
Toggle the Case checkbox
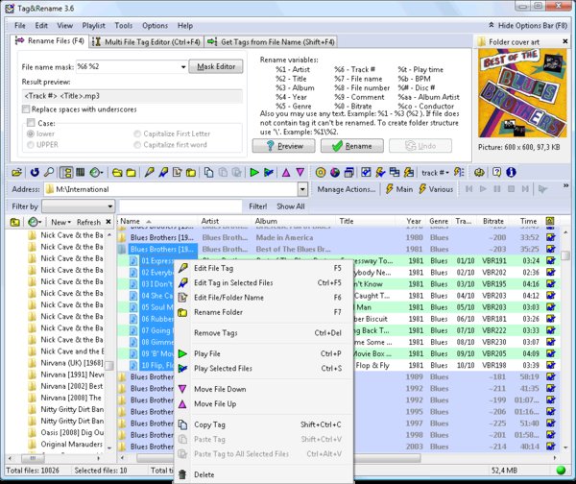[33, 124]
